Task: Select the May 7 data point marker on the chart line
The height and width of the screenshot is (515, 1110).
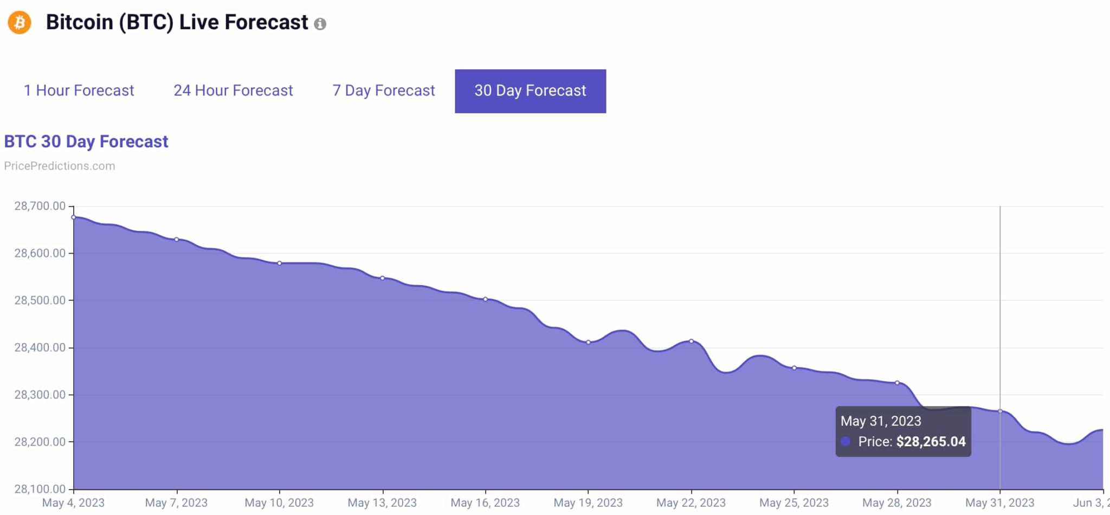Action: 177,240
